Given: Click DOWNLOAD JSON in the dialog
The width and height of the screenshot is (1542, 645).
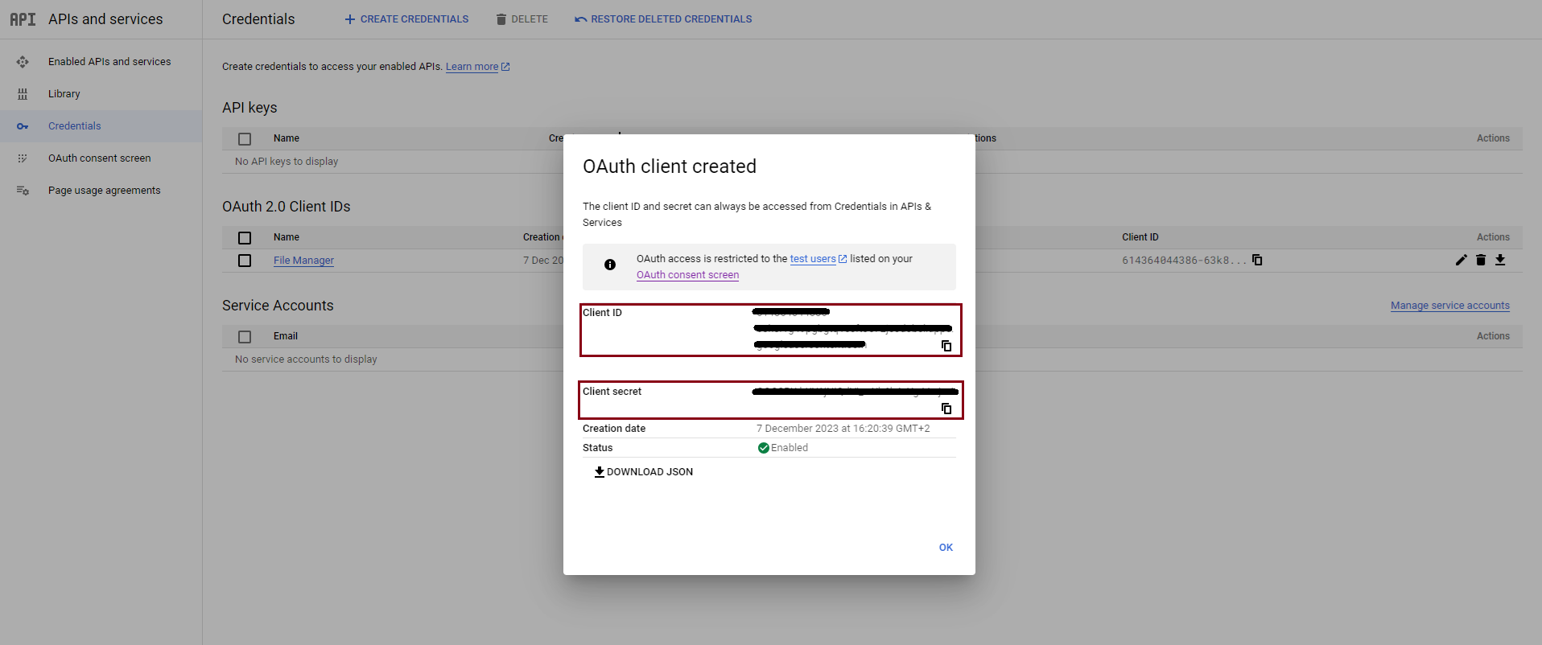Looking at the screenshot, I should tap(643, 472).
